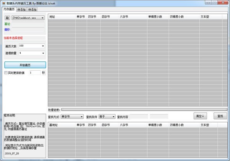Viewport: 230px width, 161px height.
Task: Expand the 遍历次数 dropdown showing 100
Action: tap(32, 46)
